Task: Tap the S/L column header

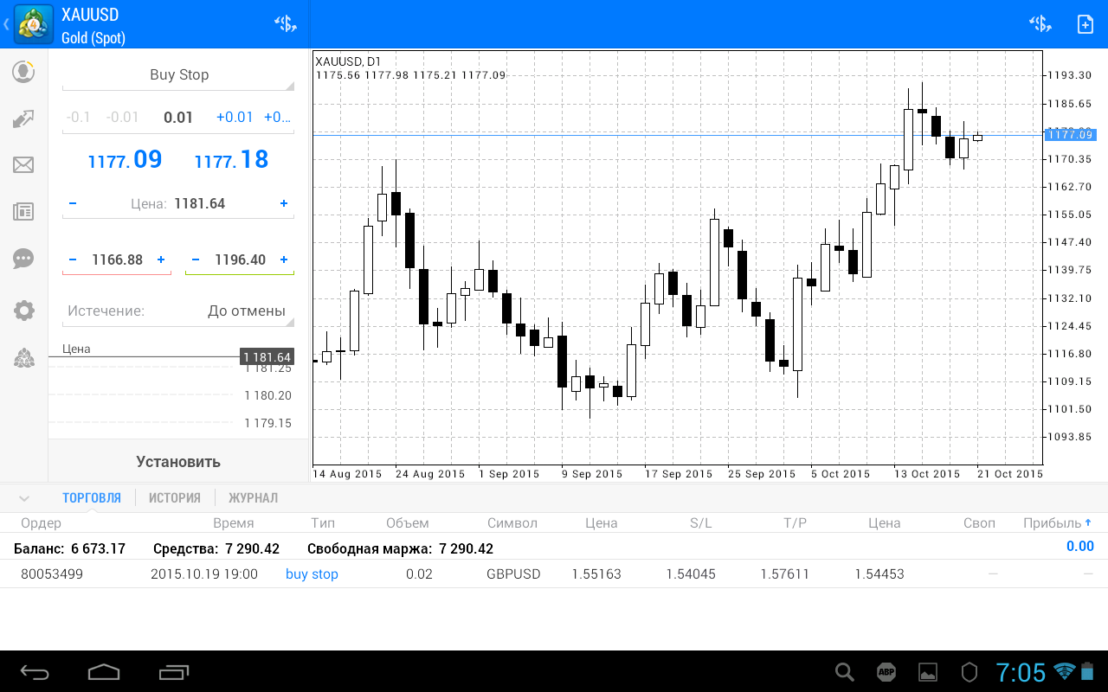Action: point(701,523)
